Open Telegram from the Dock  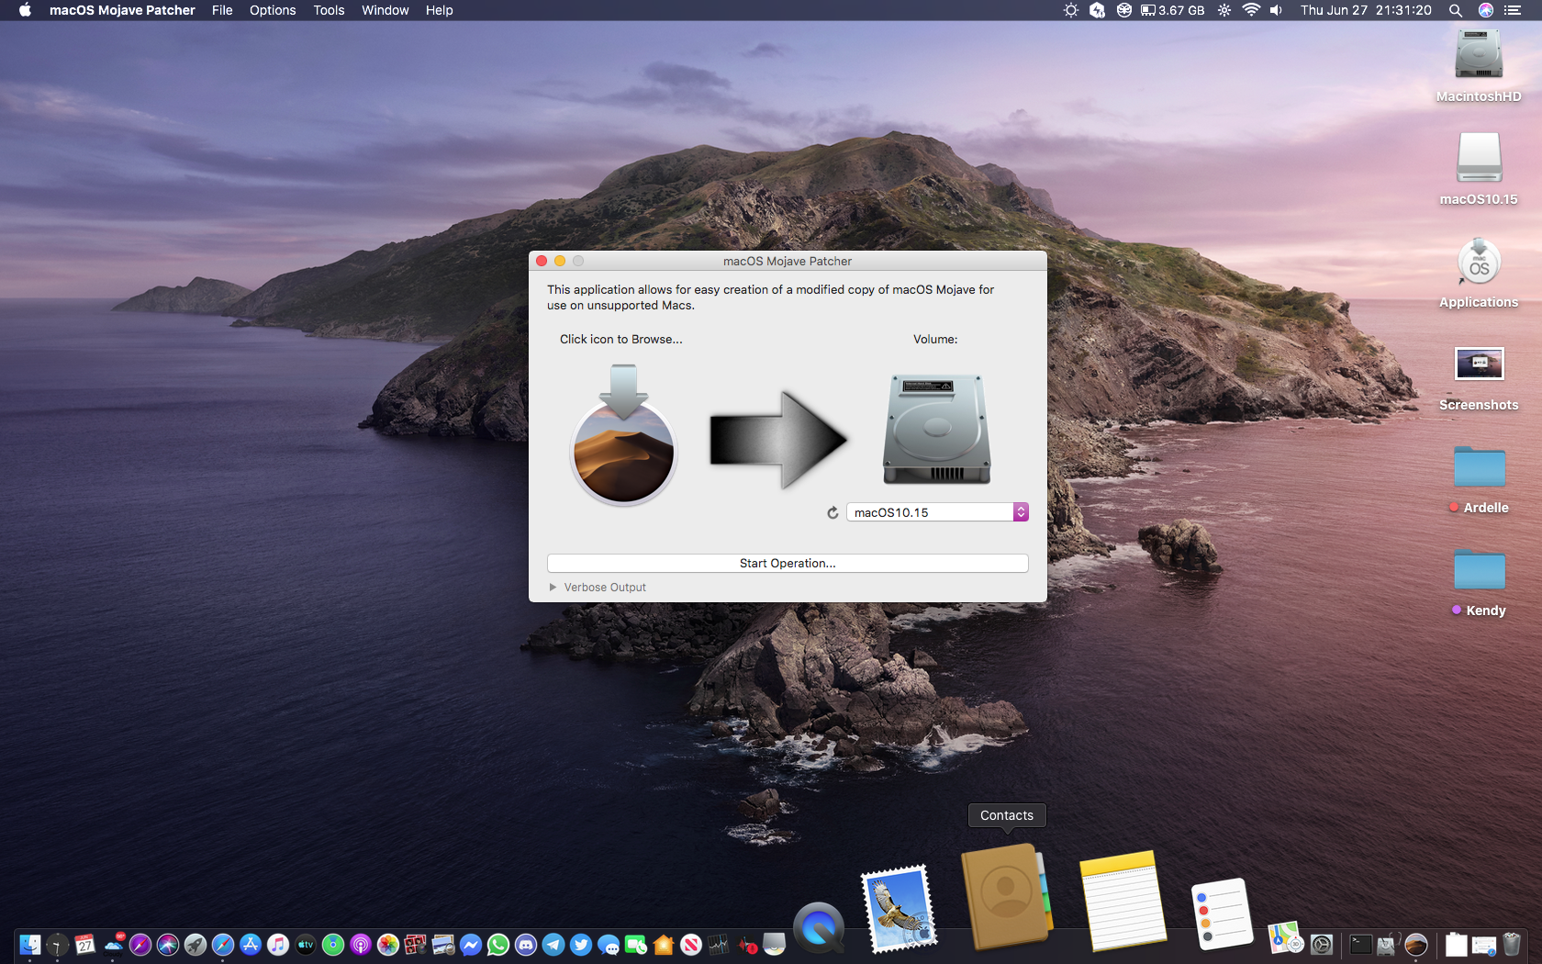click(553, 944)
